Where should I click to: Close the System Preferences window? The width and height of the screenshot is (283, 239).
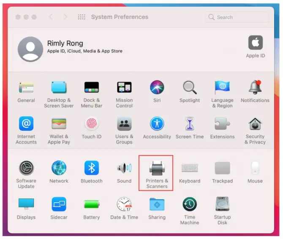coord(18,17)
